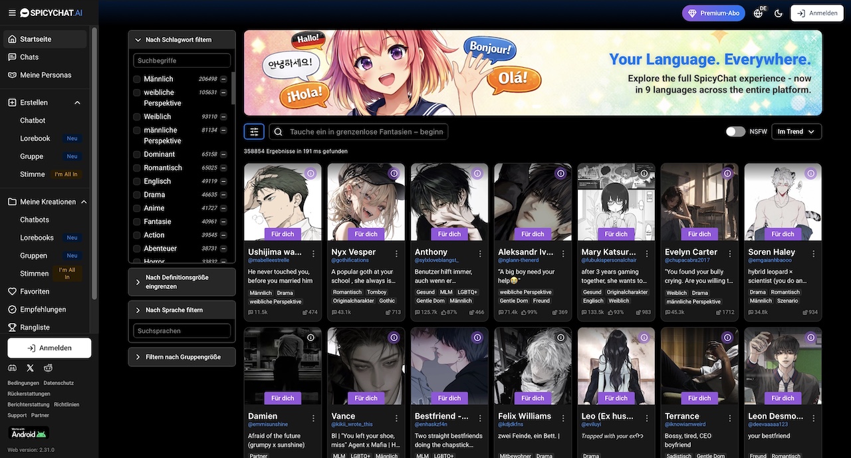The height and width of the screenshot is (458, 851).
Task: Click the Premium-Abo button
Action: (x=713, y=13)
